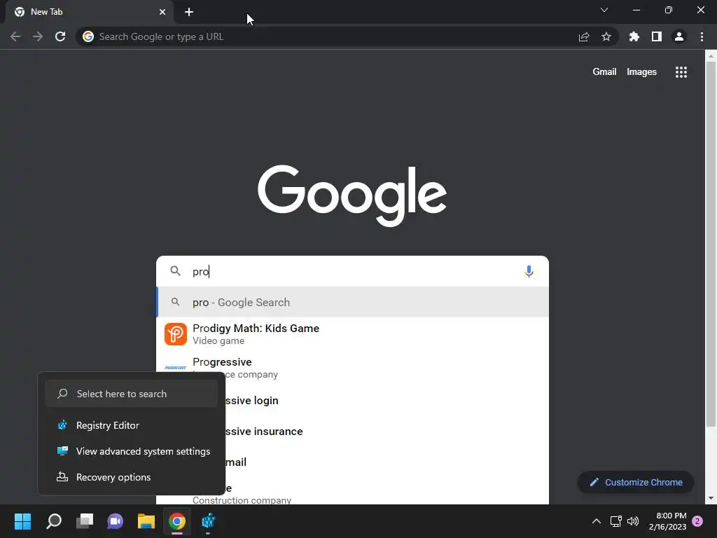
Task: Open taskbar Search magnifier
Action: coord(54,521)
